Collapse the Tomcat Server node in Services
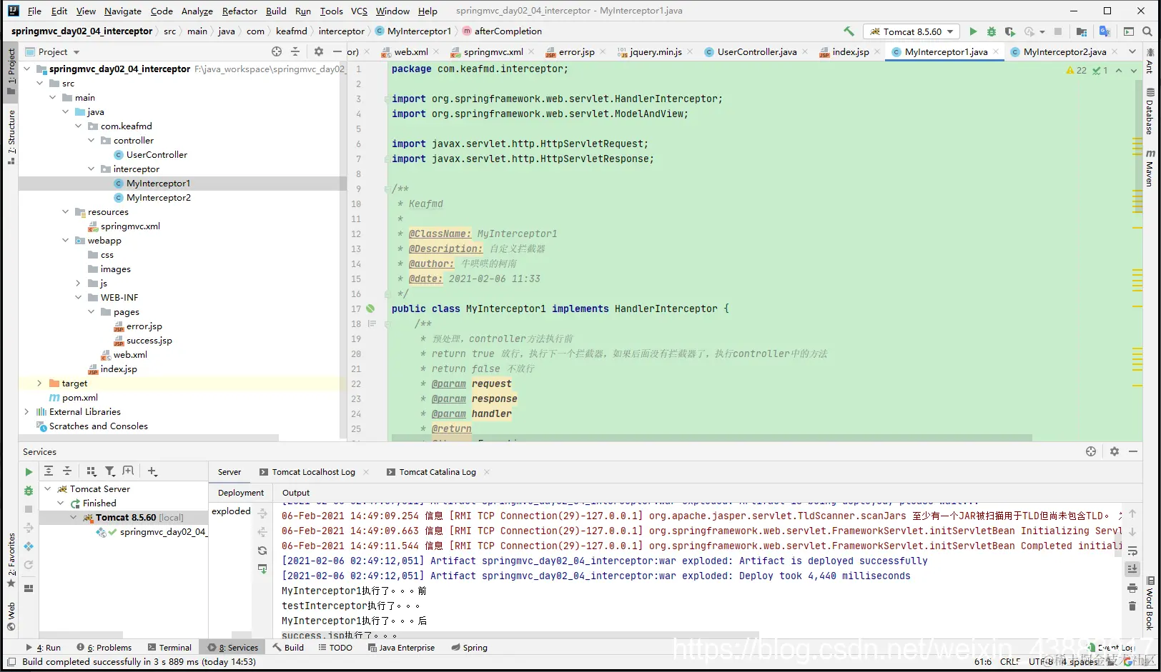 click(x=48, y=489)
